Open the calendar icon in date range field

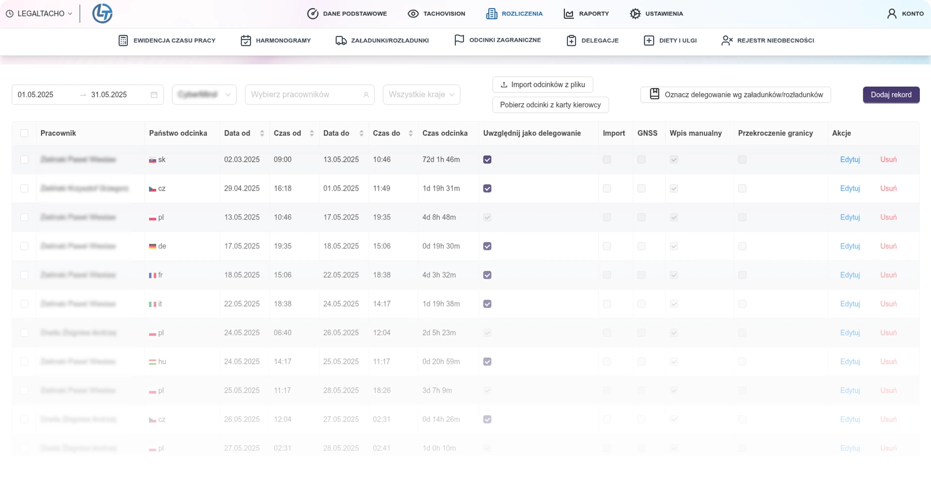(154, 95)
